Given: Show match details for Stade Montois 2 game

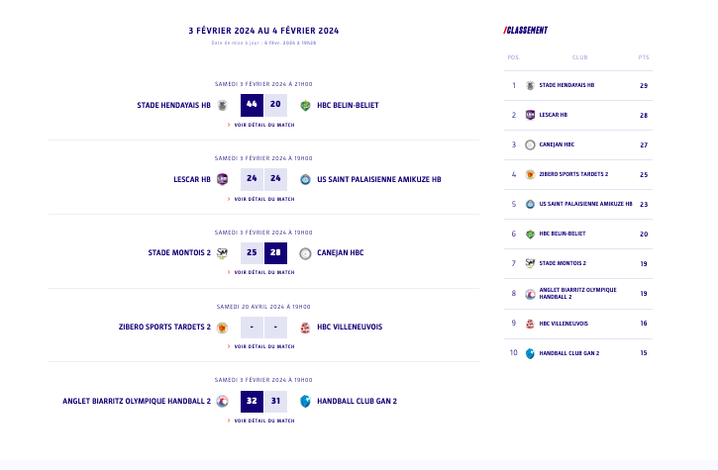Looking at the screenshot, I should point(263,272).
